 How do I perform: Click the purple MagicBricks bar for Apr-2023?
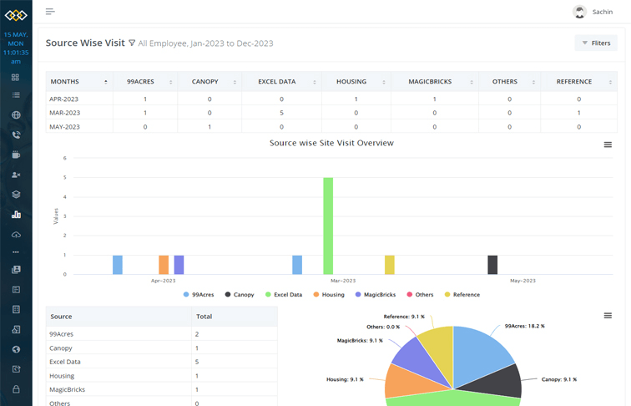click(x=179, y=265)
